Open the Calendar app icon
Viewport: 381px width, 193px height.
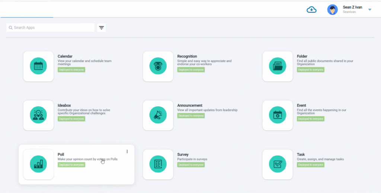pos(38,66)
